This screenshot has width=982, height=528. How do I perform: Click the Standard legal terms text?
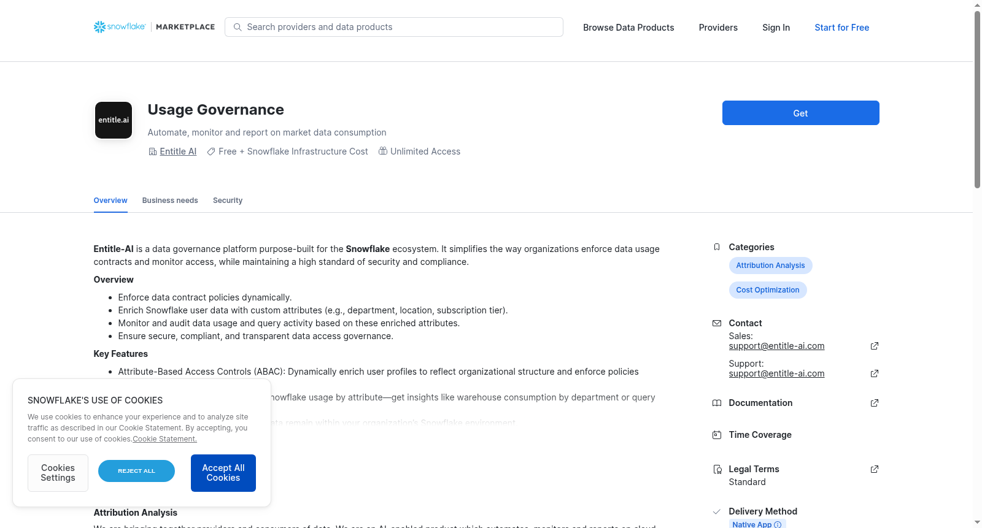pyautogui.click(x=747, y=482)
